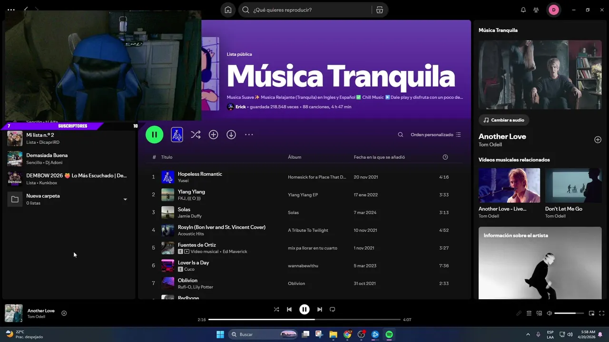Screen dimensions: 609x342
Task: Open album Ylang Ylang EP
Action: pyautogui.click(x=303, y=195)
